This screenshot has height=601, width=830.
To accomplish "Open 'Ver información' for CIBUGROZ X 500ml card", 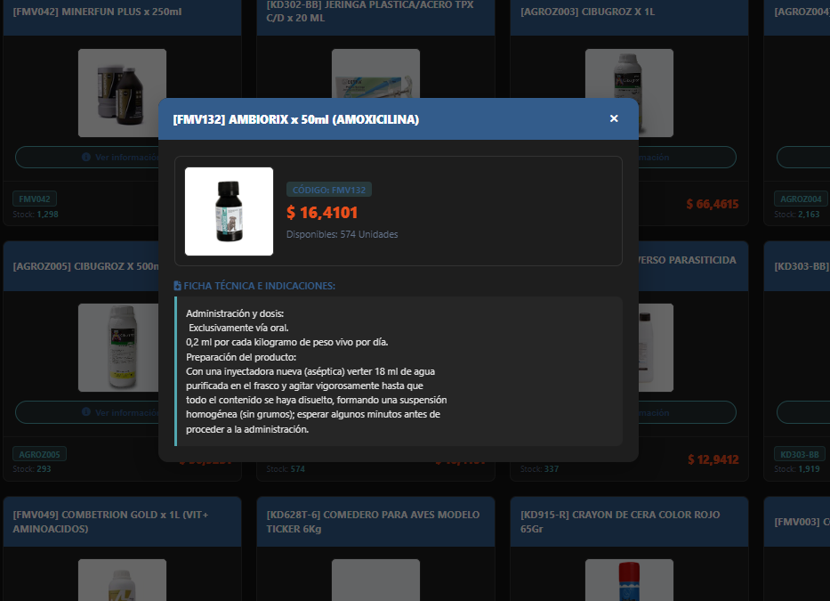I will [87, 412].
